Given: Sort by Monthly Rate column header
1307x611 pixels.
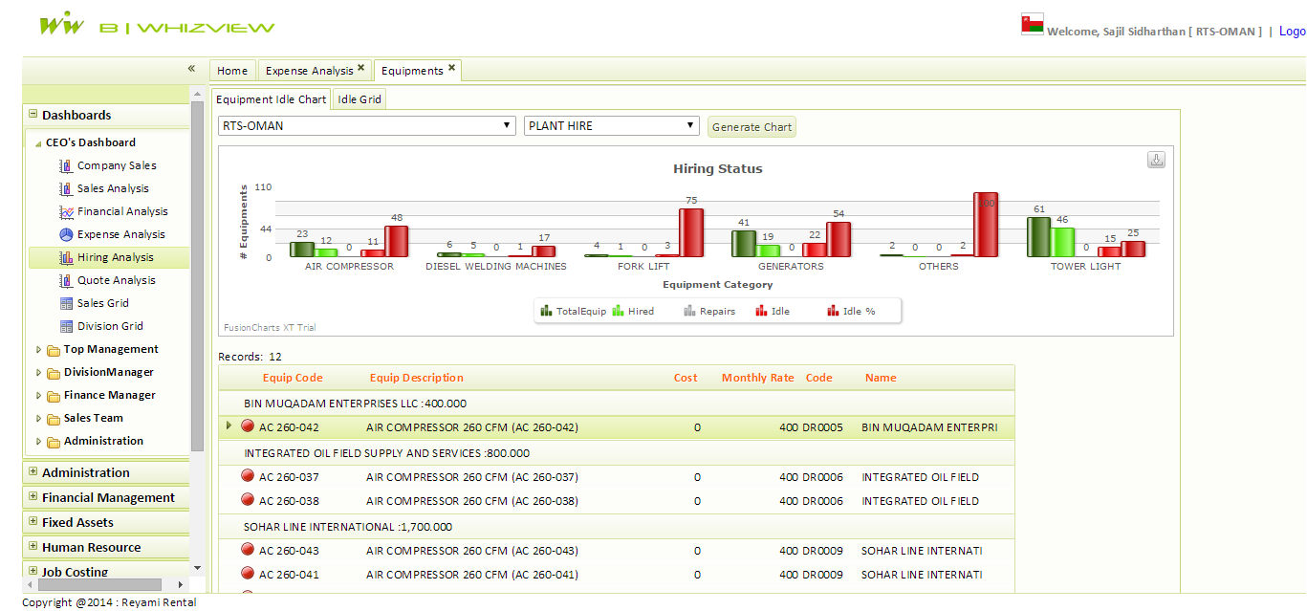Looking at the screenshot, I should point(757,378).
